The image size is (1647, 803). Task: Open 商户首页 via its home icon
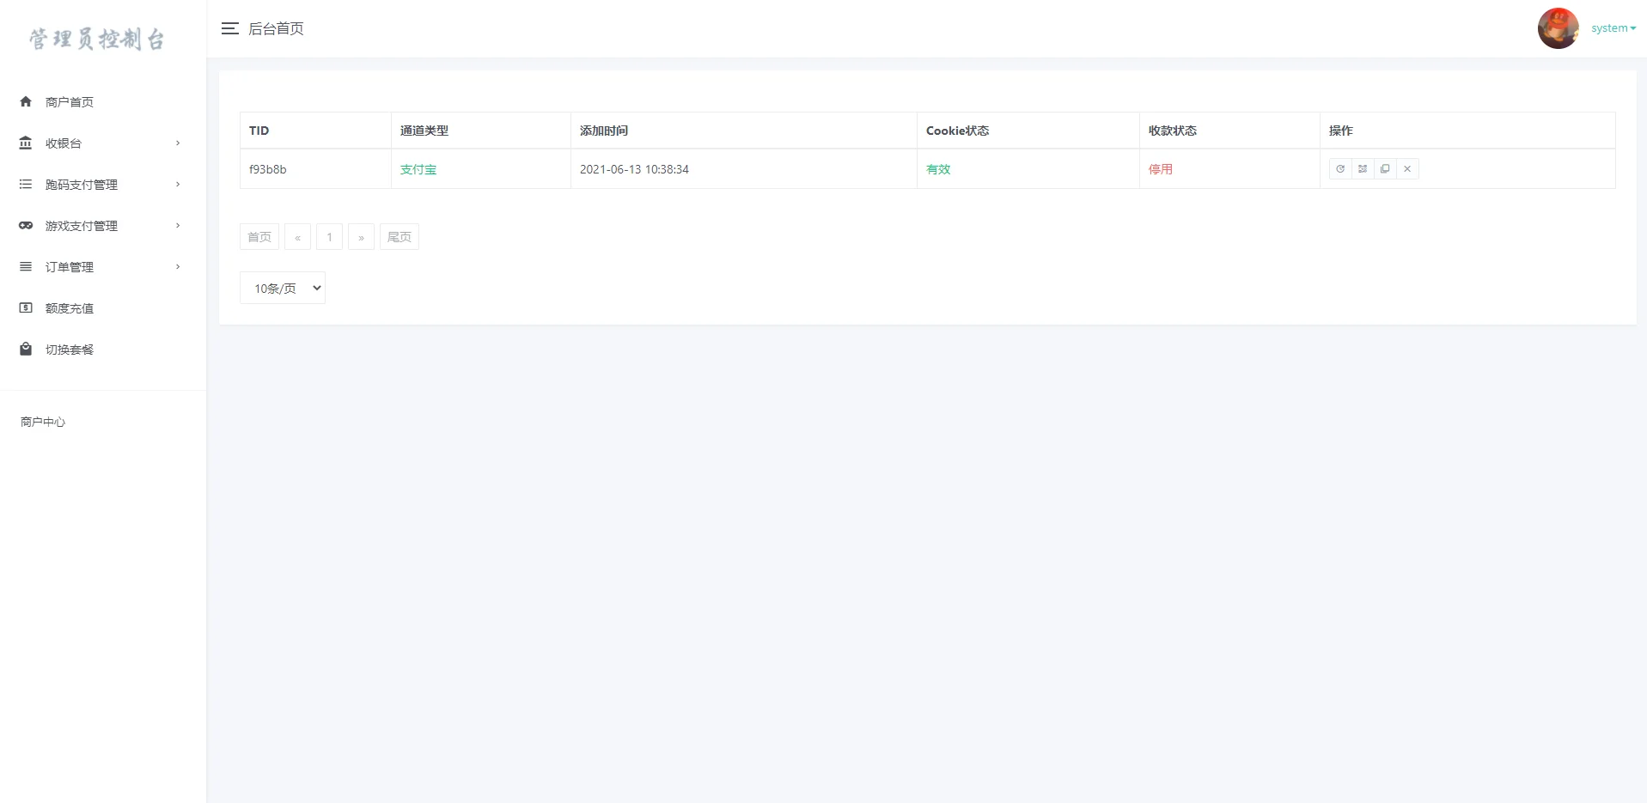[26, 101]
